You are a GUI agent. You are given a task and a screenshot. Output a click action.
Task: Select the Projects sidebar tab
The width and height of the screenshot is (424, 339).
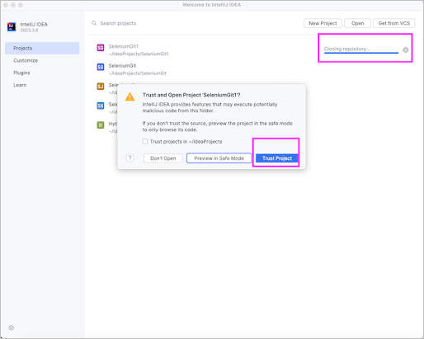42,48
